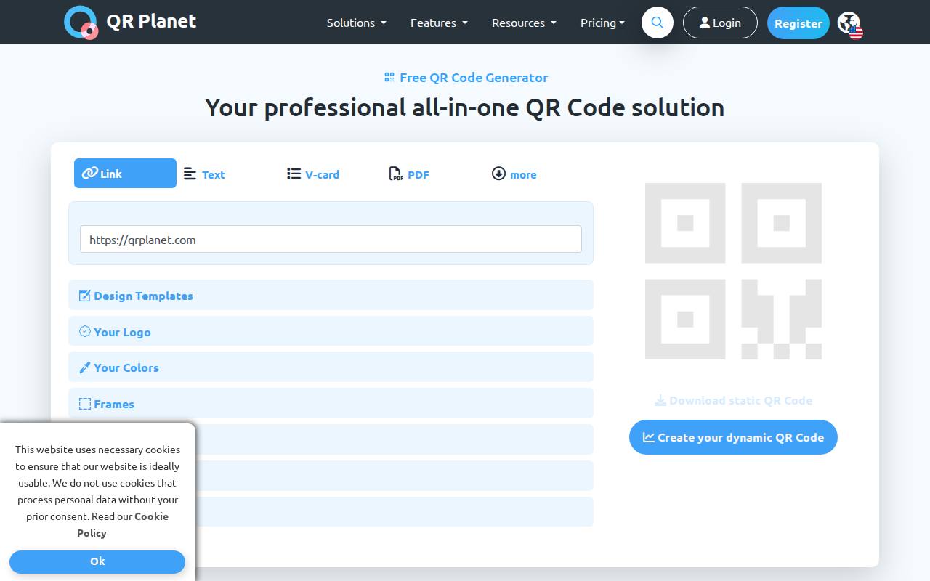Viewport: 930px width, 581px height.
Task: Click the V-card list icon
Action: coord(294,174)
